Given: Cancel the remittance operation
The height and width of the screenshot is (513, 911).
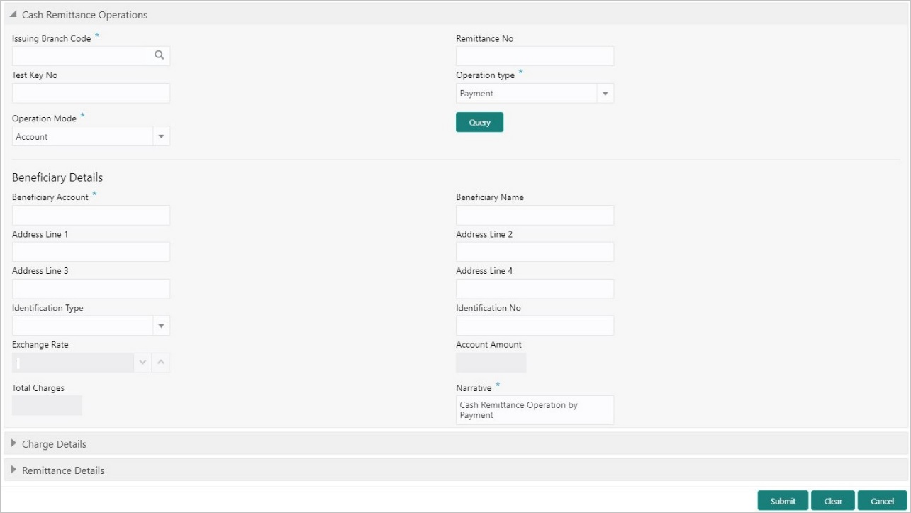Looking at the screenshot, I should click(x=882, y=501).
